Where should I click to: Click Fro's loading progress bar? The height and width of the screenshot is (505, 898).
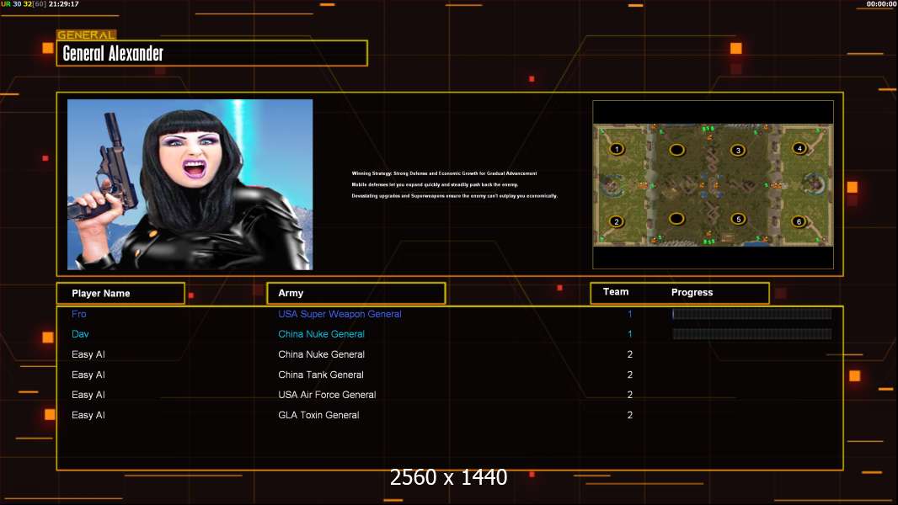751,314
